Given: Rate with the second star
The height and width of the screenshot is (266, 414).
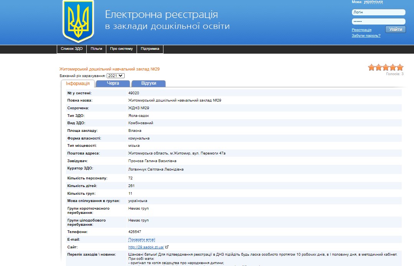Looking at the screenshot, I should pyautogui.click(x=379, y=67).
